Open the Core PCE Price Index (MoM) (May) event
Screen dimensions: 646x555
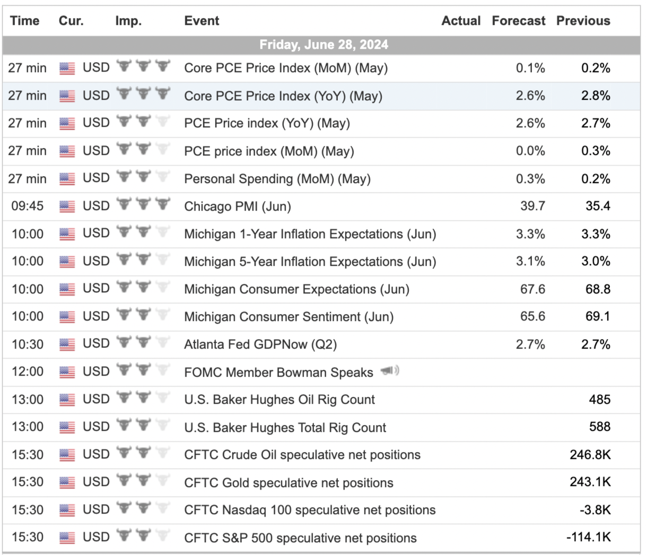[286, 68]
